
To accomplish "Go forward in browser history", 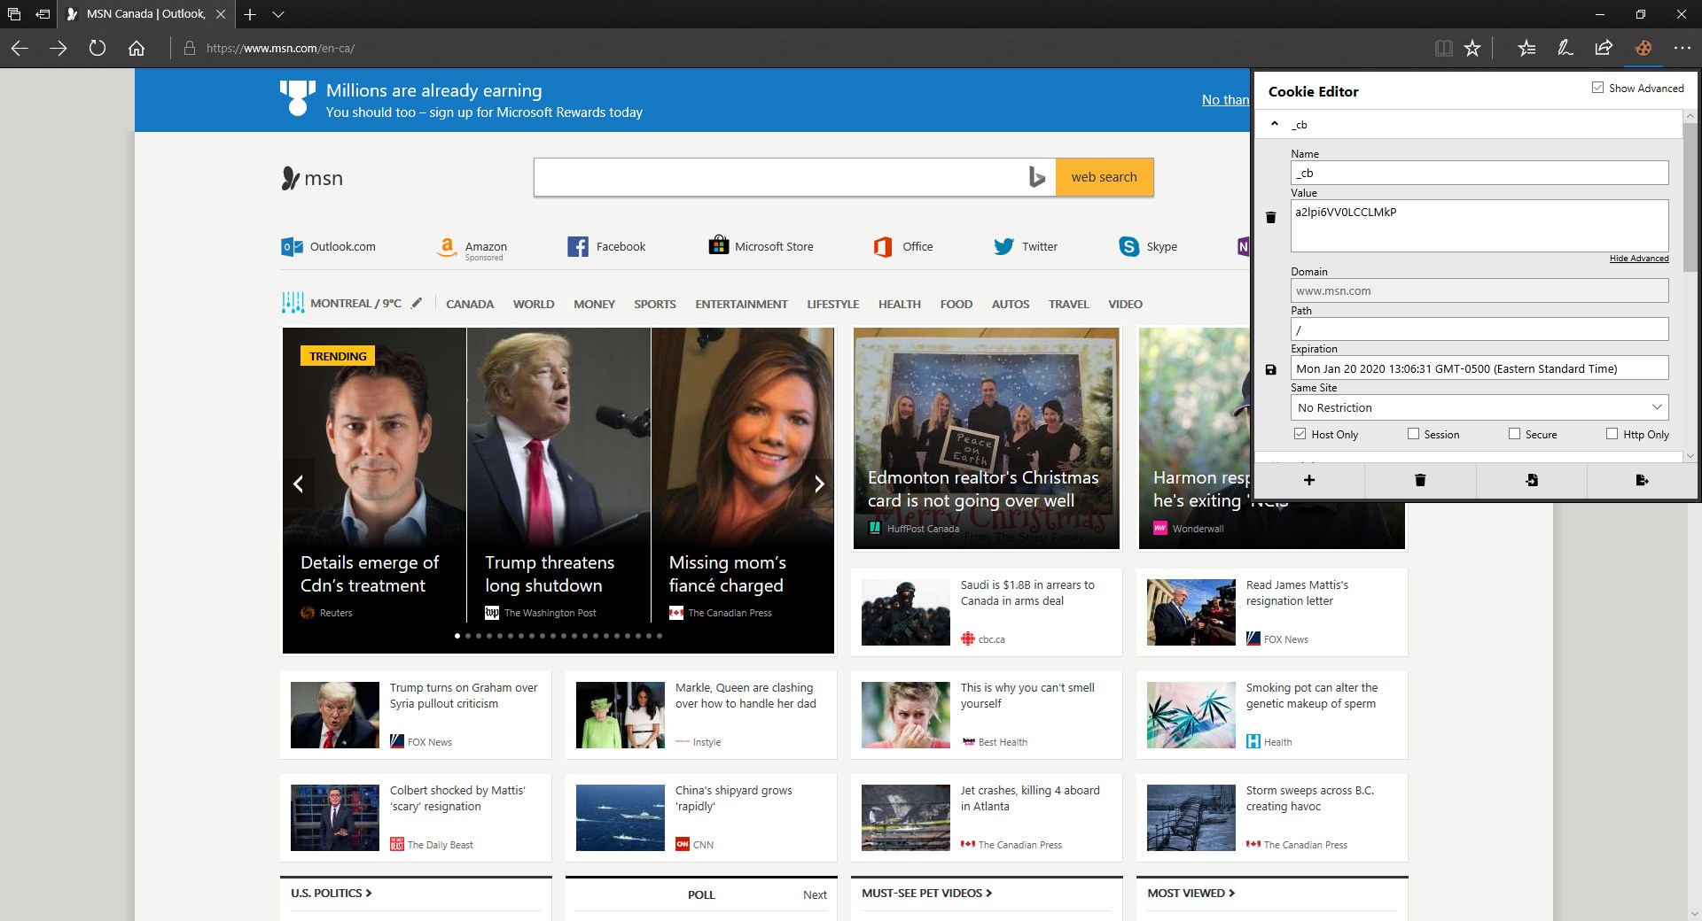I will (x=59, y=48).
